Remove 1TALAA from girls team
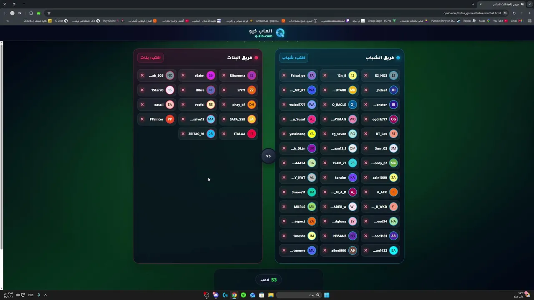This screenshot has height=300, width=534. pos(224,134)
